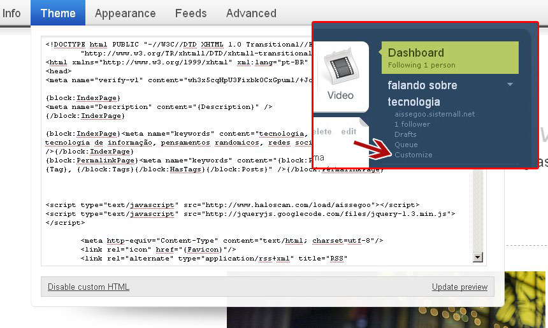Switch to the Feeds tab
Viewport: 548px width, 328px height.
191,13
